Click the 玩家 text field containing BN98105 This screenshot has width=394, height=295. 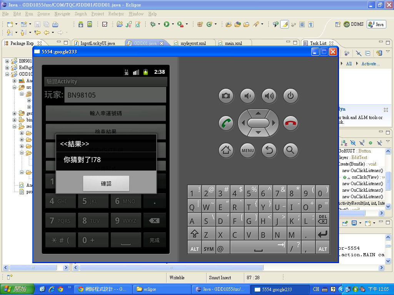click(x=115, y=95)
